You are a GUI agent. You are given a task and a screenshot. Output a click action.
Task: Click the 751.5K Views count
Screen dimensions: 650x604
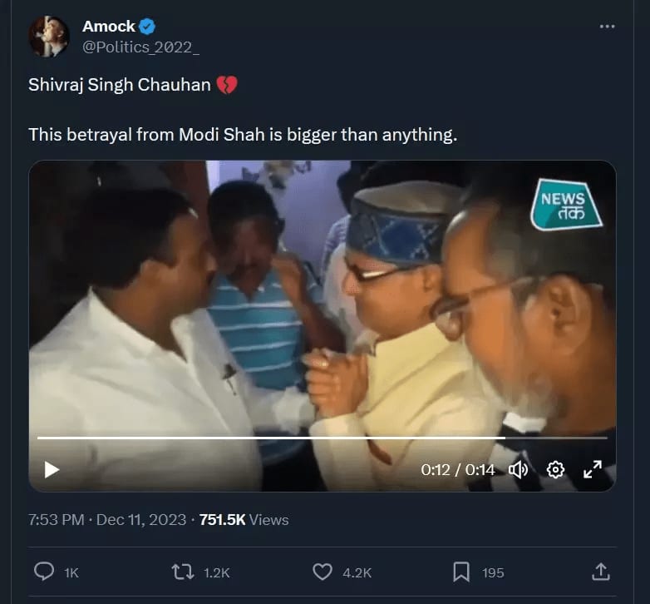pos(244,520)
